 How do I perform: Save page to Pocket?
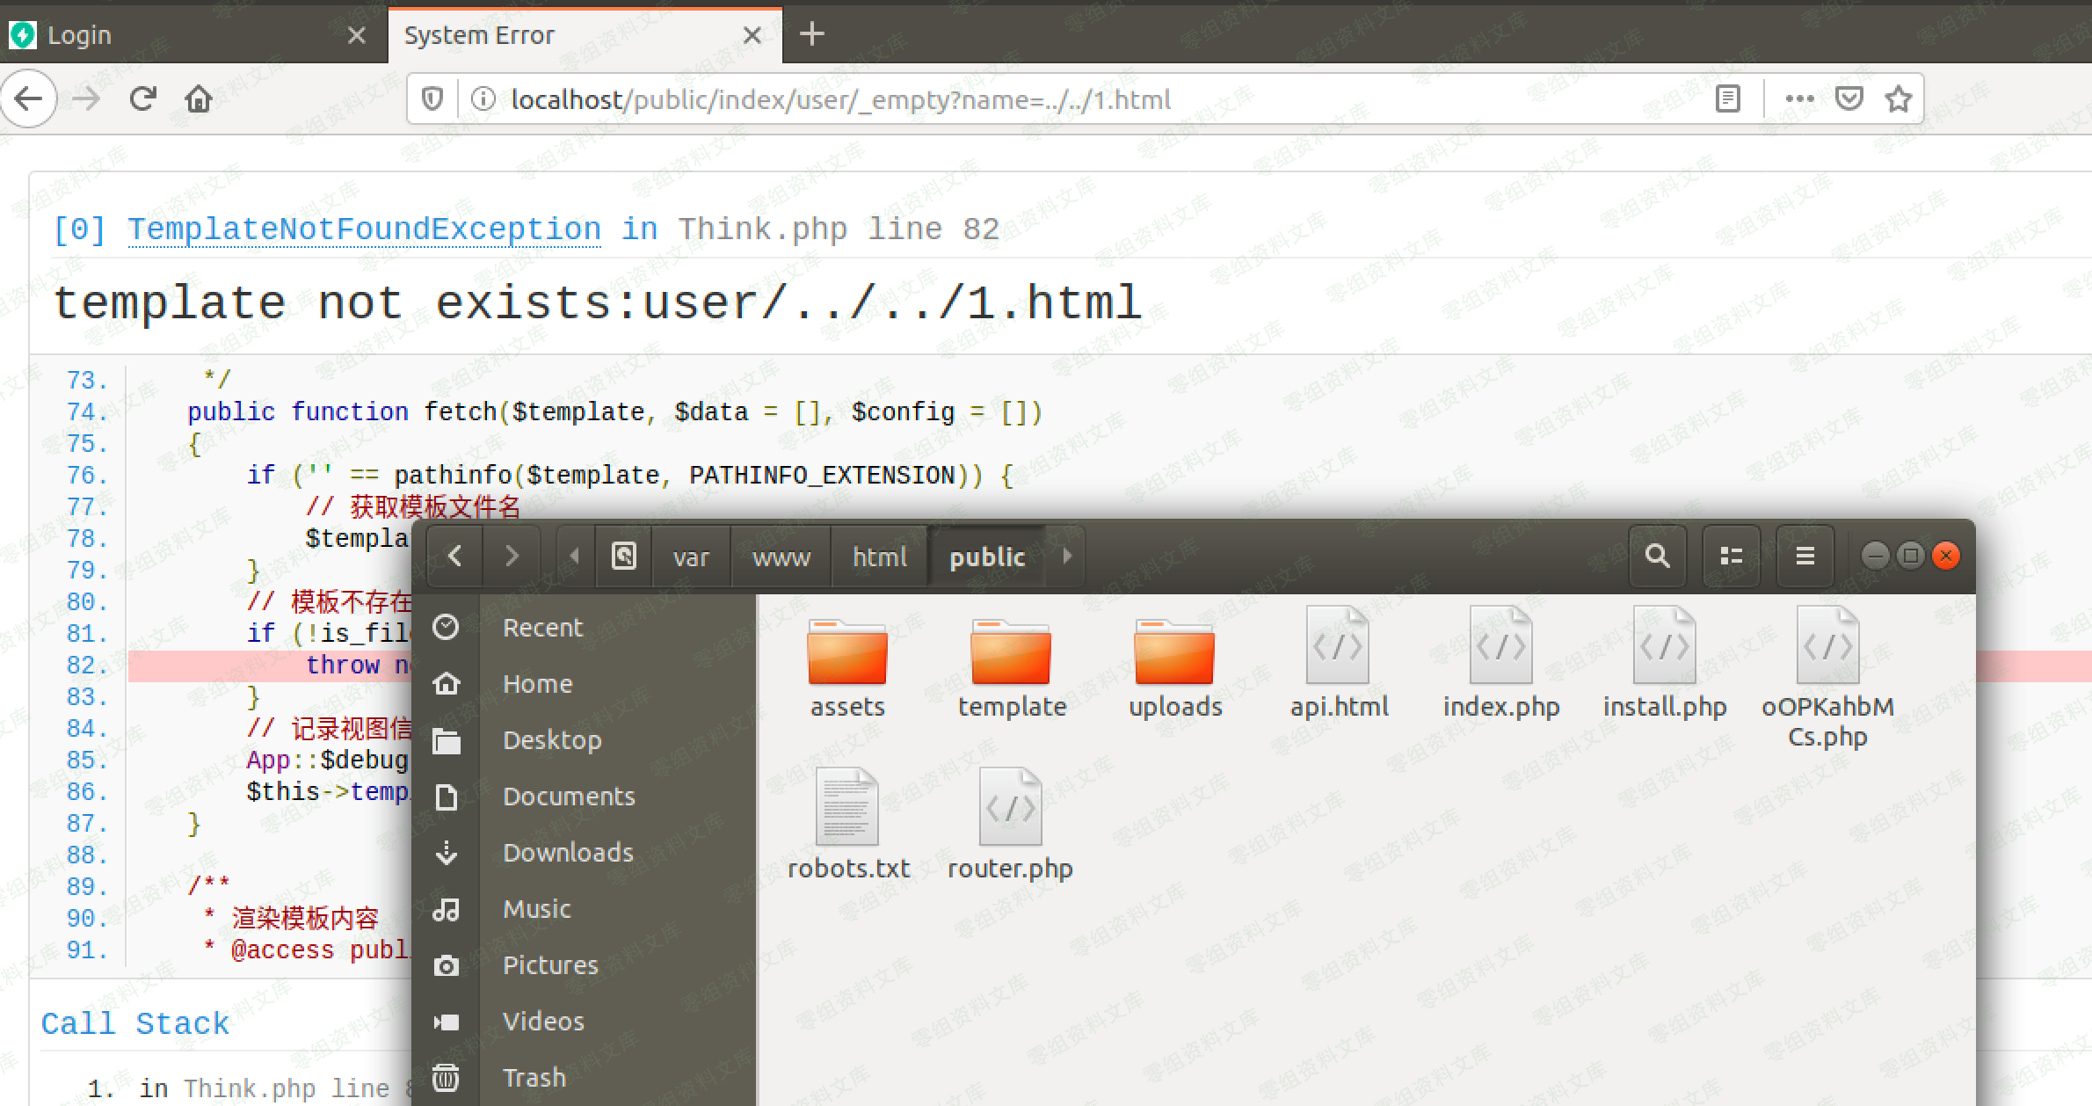pos(1849,98)
